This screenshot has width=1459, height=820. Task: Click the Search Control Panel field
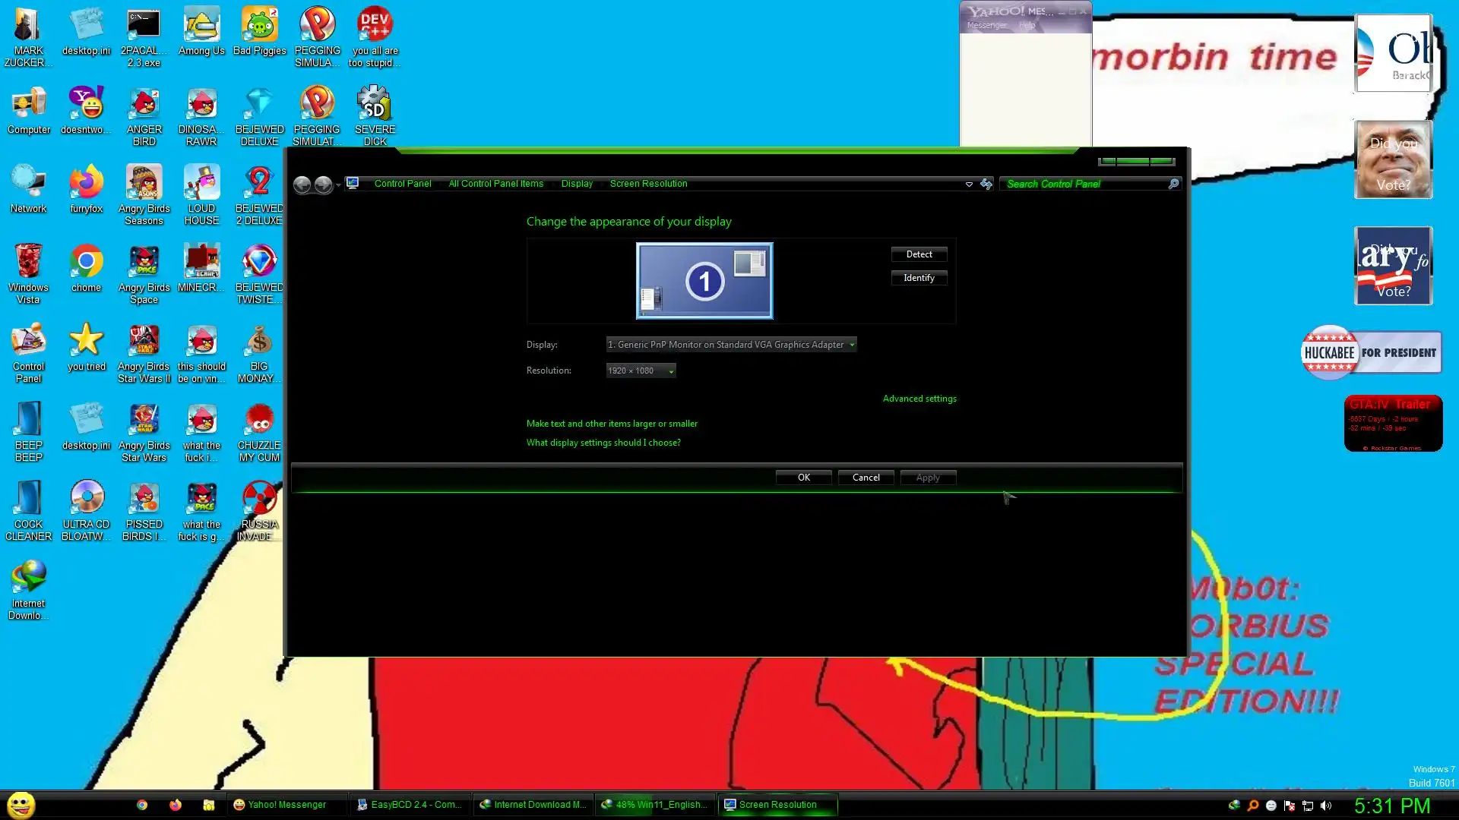[x=1084, y=184]
